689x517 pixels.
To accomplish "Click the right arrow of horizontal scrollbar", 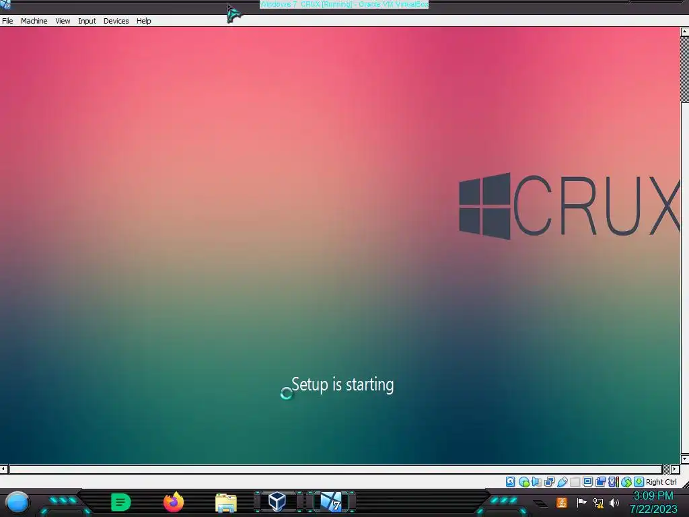I will point(675,469).
